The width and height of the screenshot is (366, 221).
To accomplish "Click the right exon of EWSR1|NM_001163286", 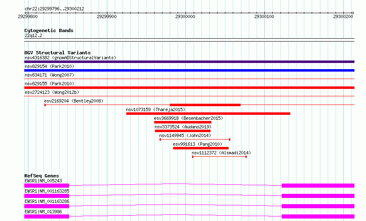I will click(318, 206).
